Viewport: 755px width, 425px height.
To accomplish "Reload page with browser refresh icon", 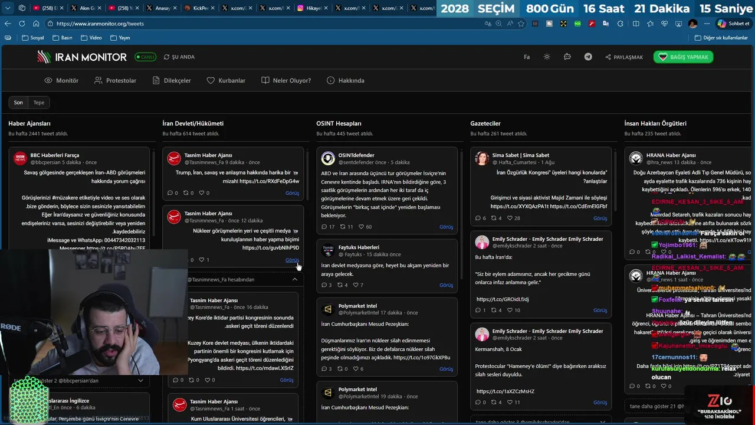I will (x=22, y=24).
